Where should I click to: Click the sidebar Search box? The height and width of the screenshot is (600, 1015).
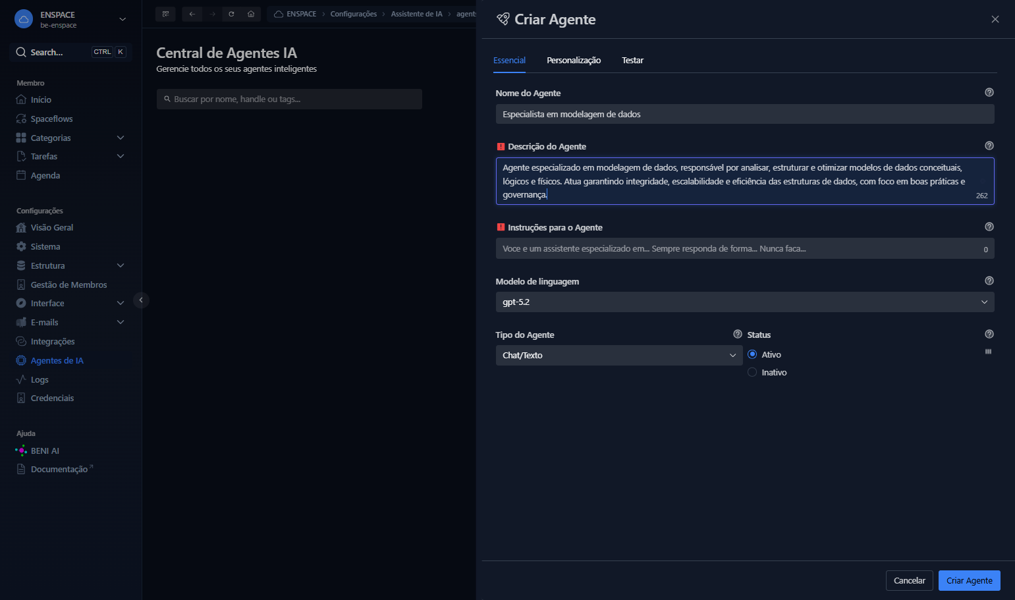(70, 52)
